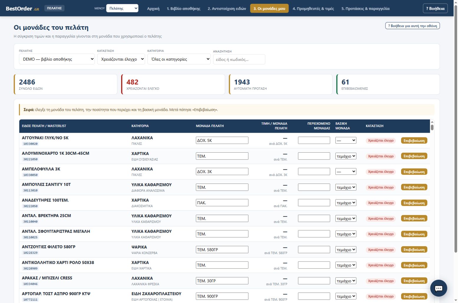Click Επιβεβαίωση for ΑΜΠΟΥΛΕΣ ΣΑΝΤΙΓΥ 10Τ

[x=414, y=187]
